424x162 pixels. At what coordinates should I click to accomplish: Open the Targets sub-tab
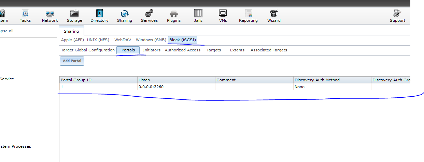[x=214, y=50]
